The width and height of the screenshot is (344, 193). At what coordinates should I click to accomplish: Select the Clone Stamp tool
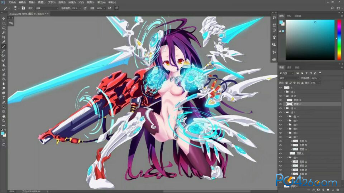click(x=4, y=65)
